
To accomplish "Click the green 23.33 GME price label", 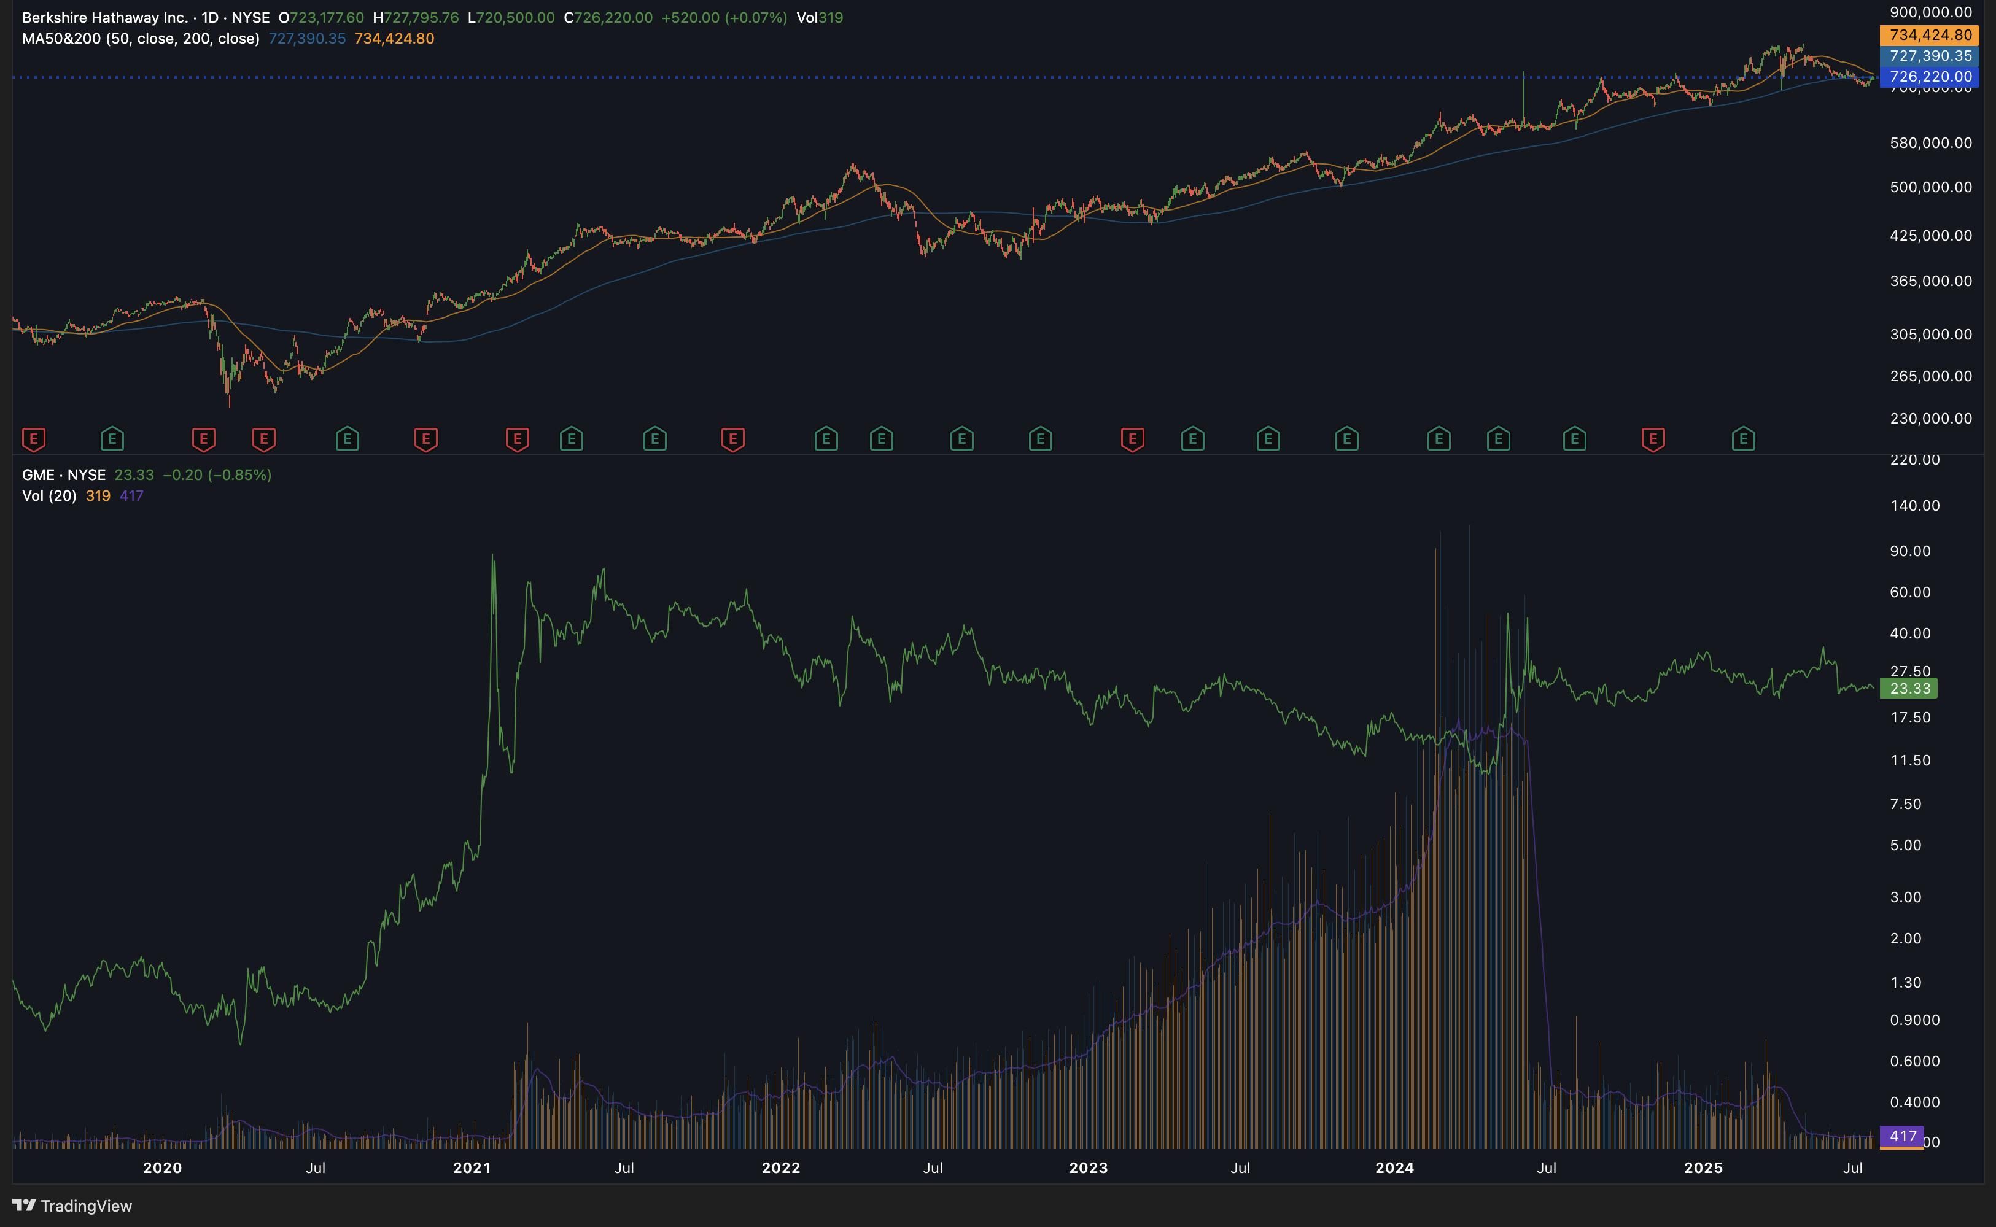I will pos(1908,688).
